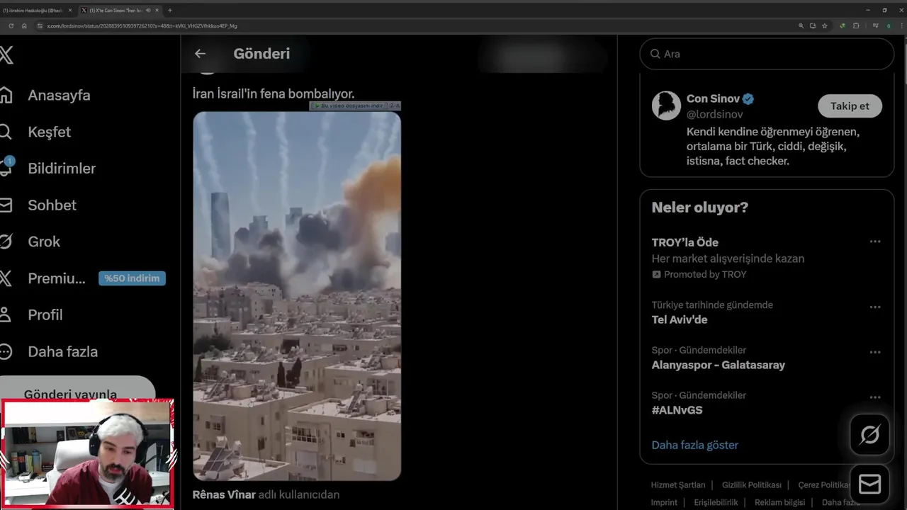Open options for #ALNvGS trend
Screen dimensions: 907x510
pyautogui.click(x=875, y=397)
